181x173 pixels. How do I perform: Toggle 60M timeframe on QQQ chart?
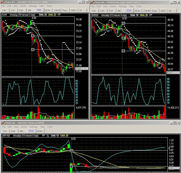(137, 11)
